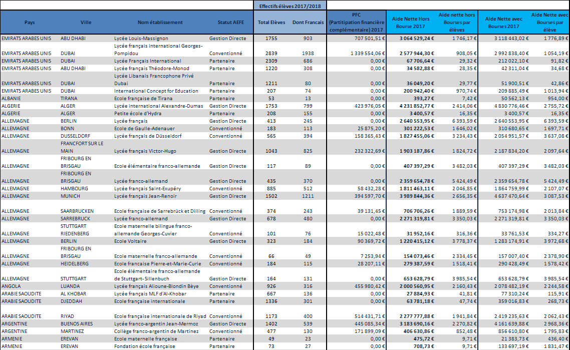Viewport: 570px width, 350px height.
Task: Select the 'Lycée international Alexandre-Dumas' cell
Action: [x=158, y=106]
